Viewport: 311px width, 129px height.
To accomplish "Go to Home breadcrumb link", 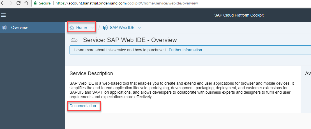I will (82, 27).
